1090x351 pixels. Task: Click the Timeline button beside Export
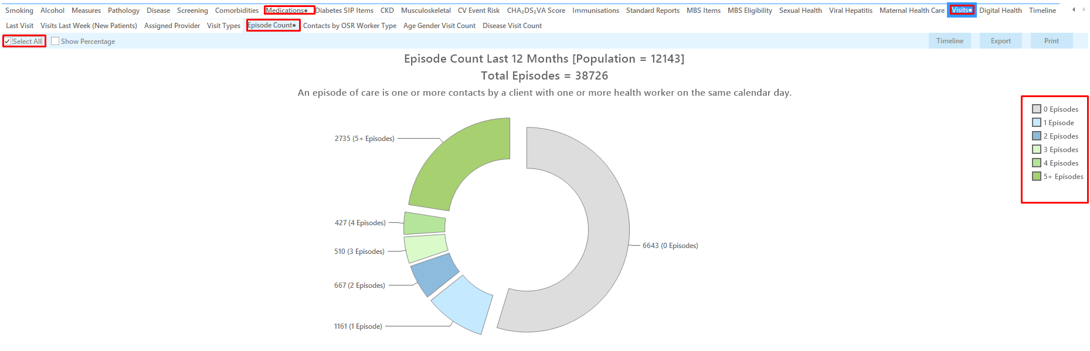[950, 41]
